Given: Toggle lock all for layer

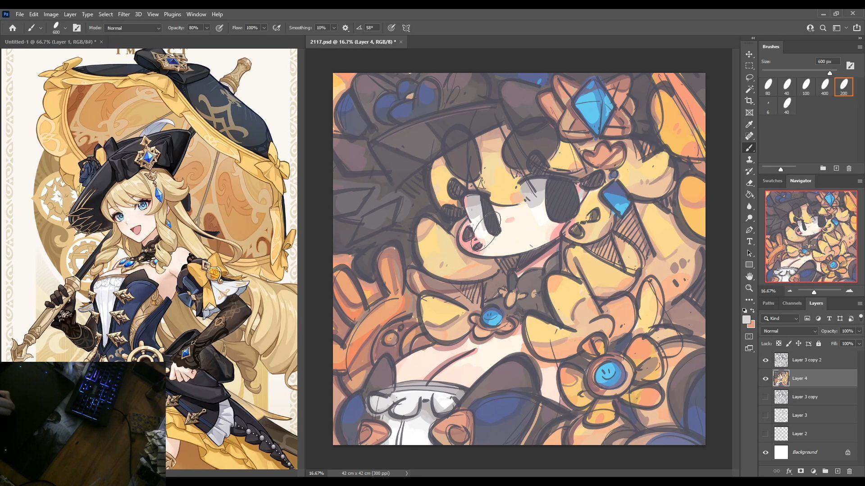Looking at the screenshot, I should coord(819,343).
